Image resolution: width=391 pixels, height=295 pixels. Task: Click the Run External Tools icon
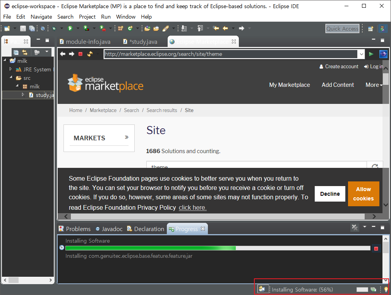[x=103, y=28]
